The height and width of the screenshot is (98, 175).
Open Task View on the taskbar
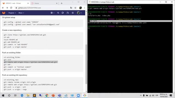[15, 96]
